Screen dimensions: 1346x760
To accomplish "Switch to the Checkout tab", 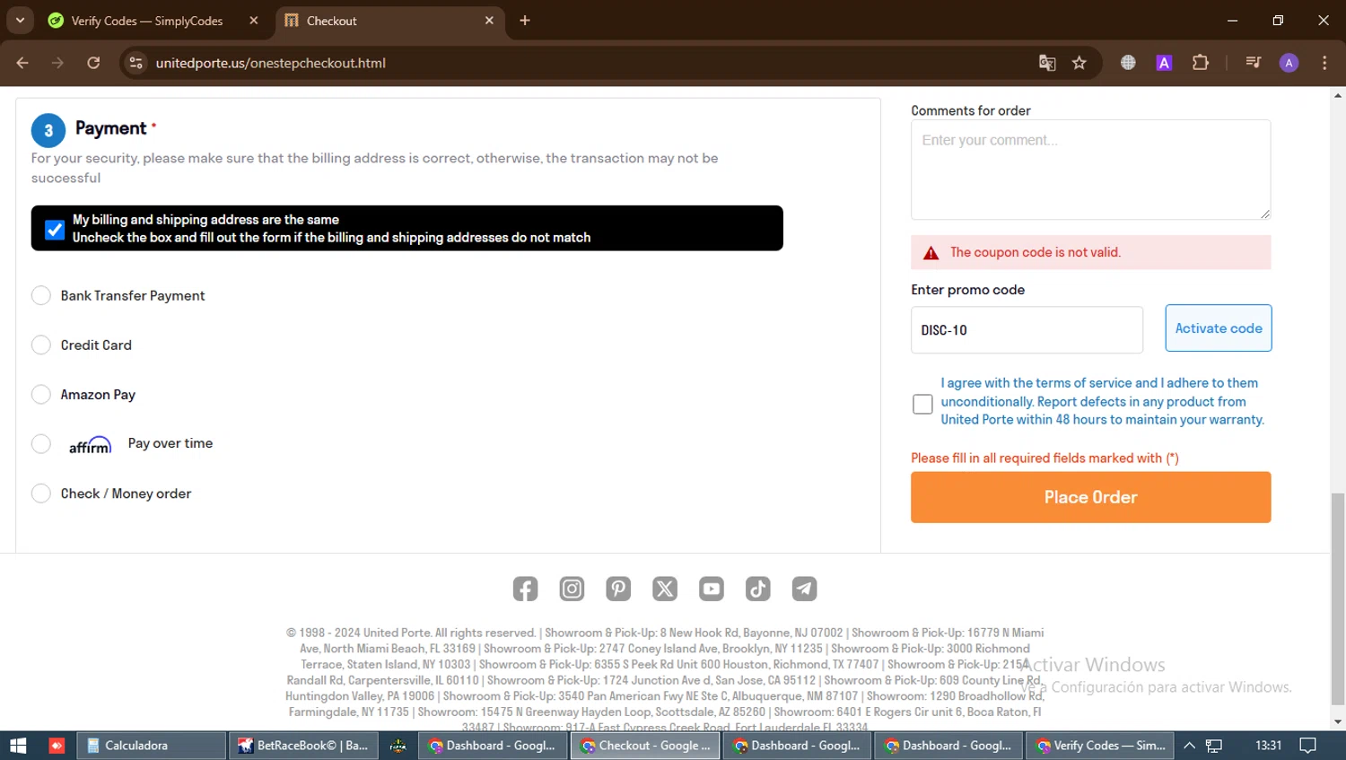I will [389, 21].
